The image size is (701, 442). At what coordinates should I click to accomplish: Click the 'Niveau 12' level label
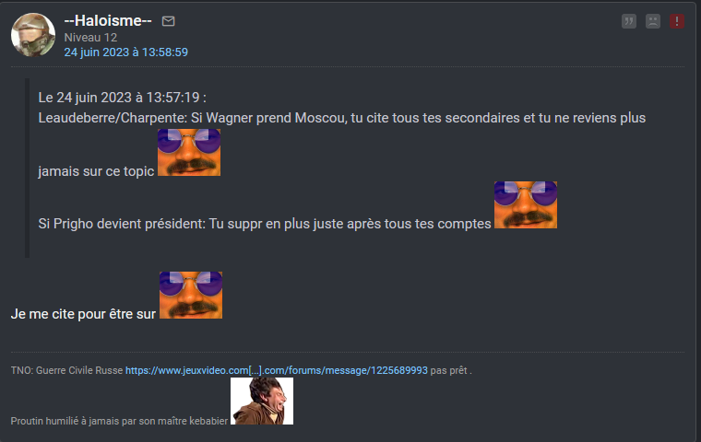90,38
